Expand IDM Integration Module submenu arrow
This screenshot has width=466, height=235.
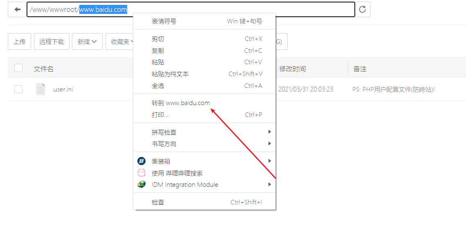(x=269, y=184)
